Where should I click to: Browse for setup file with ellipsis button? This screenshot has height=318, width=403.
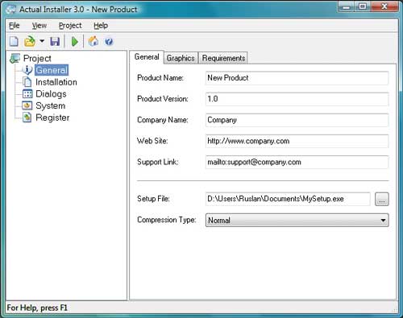coord(382,199)
